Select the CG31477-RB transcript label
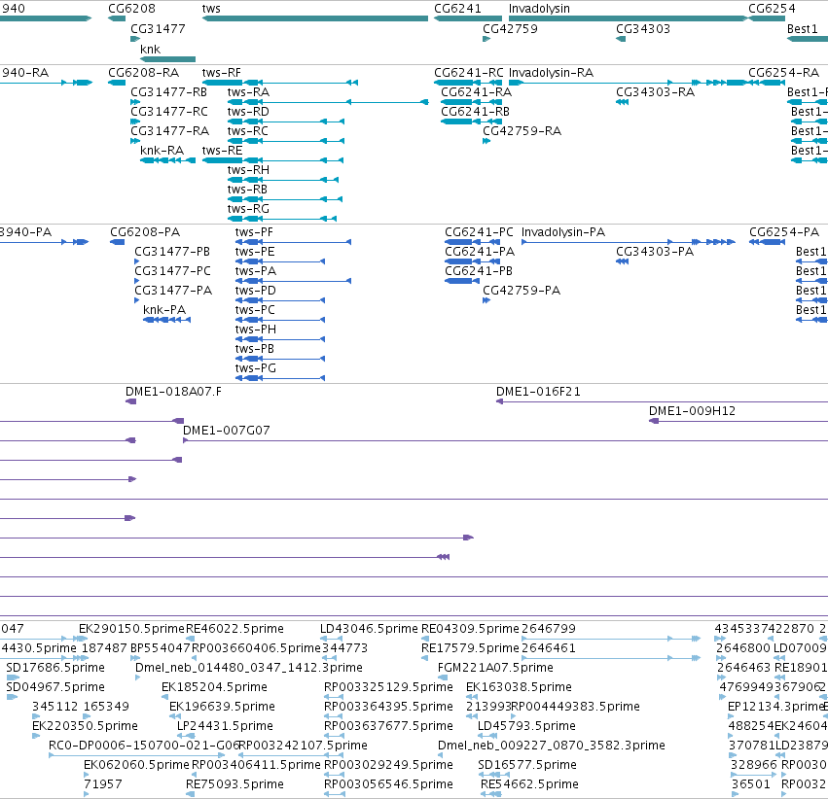 pyautogui.click(x=169, y=92)
